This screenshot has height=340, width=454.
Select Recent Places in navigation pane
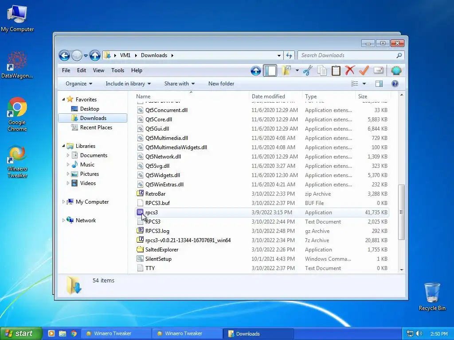tap(96, 127)
